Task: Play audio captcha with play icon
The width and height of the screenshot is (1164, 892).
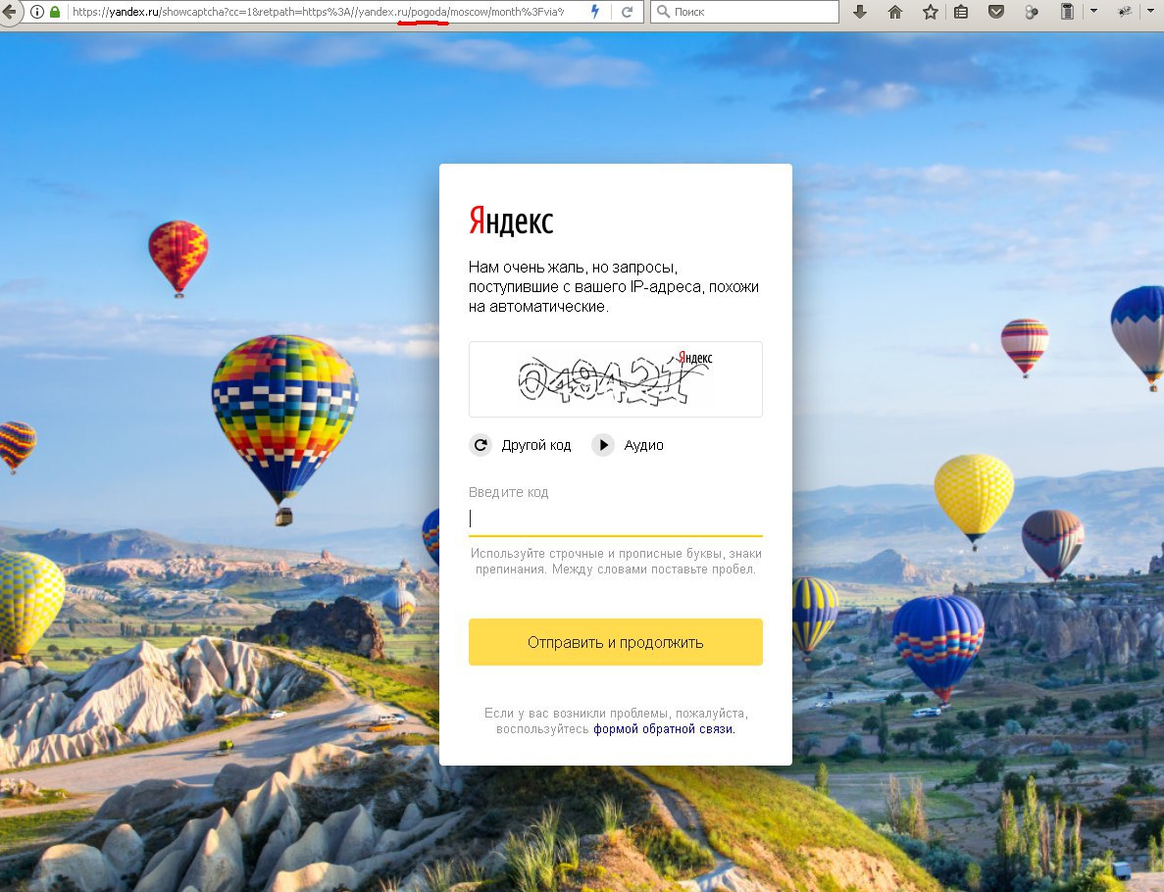Action: coord(603,444)
